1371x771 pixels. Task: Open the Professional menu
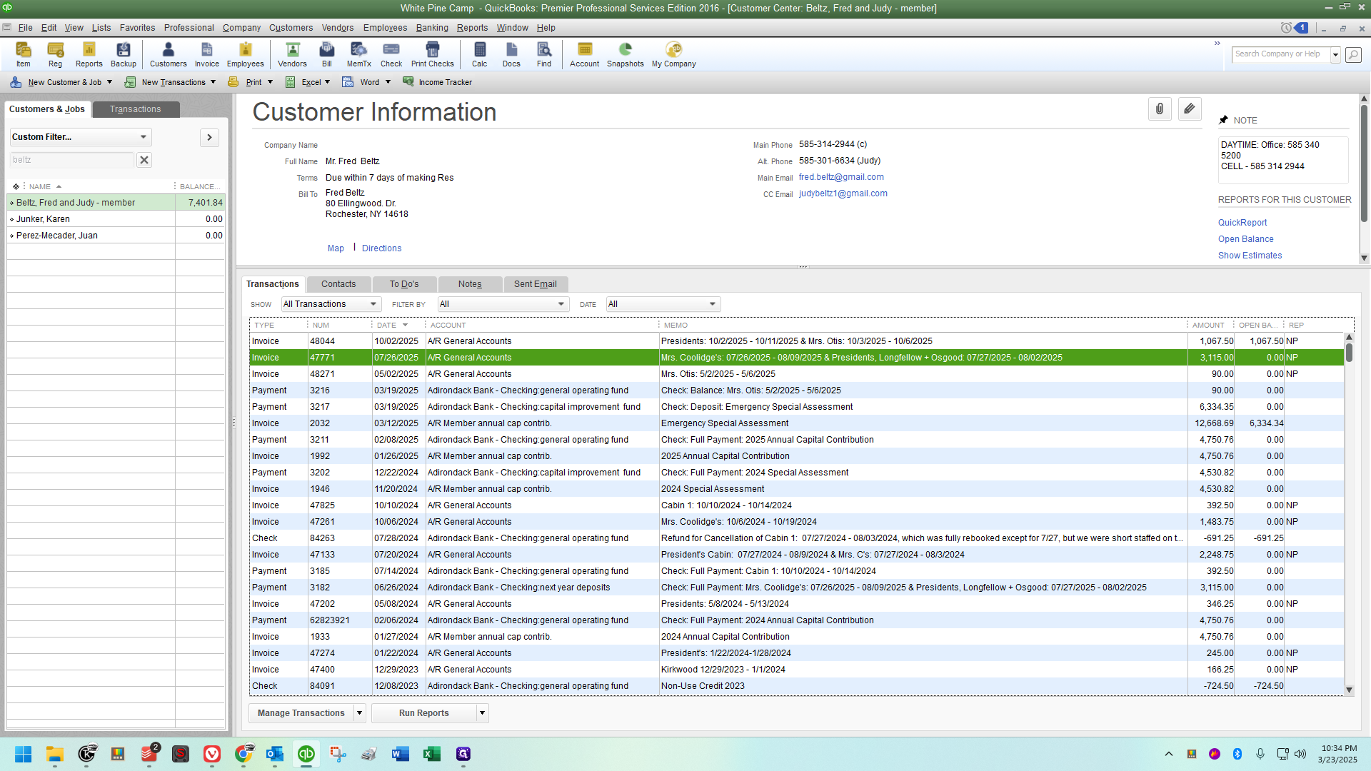point(189,28)
